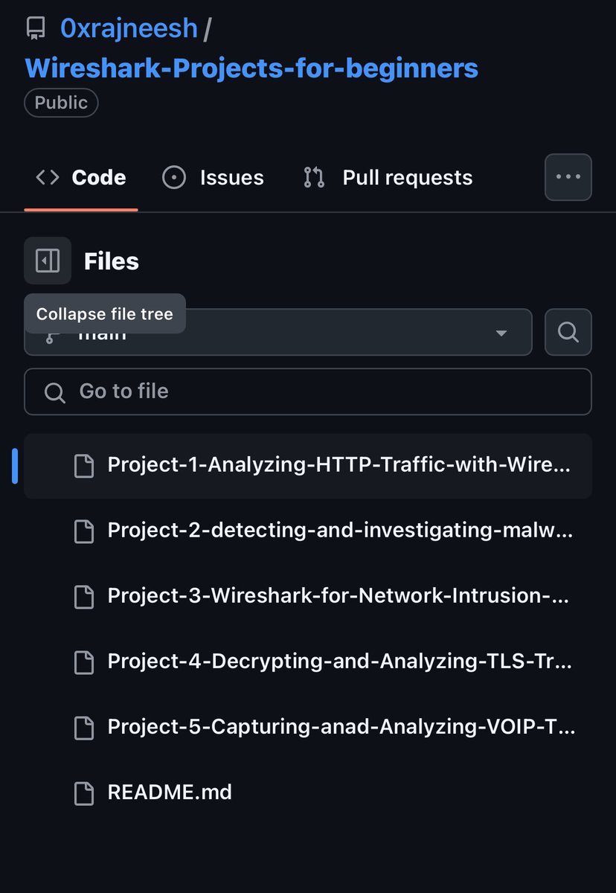Click the file icon next to Project-1
Image resolution: width=616 pixels, height=893 pixels.
(x=84, y=467)
